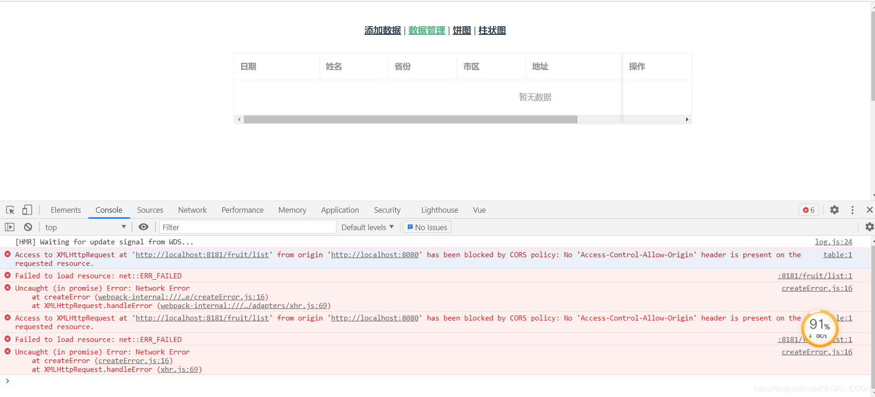Viewport: 875px width, 397px height.
Task: Click the HMR waiting for update message
Action: coord(105,242)
